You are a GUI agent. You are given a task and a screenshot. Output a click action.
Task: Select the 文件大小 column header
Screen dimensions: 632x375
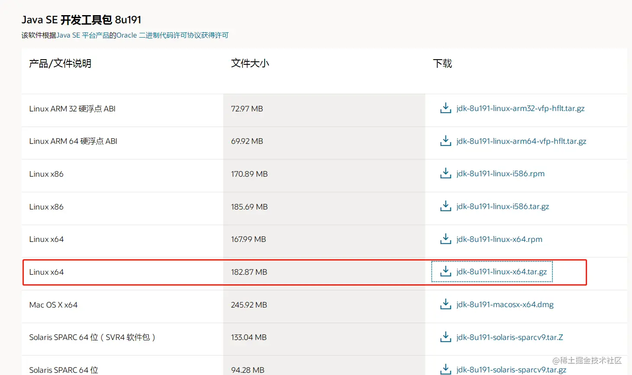point(250,64)
